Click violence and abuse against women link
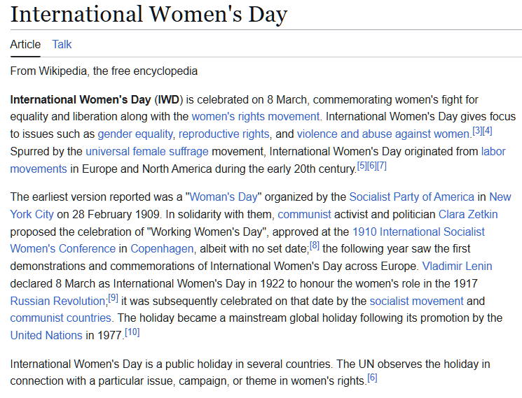 [383, 134]
